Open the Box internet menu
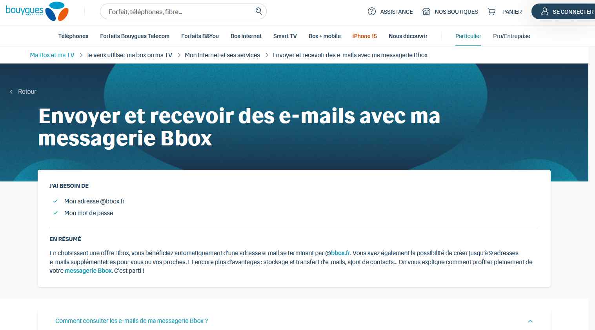 246,36
